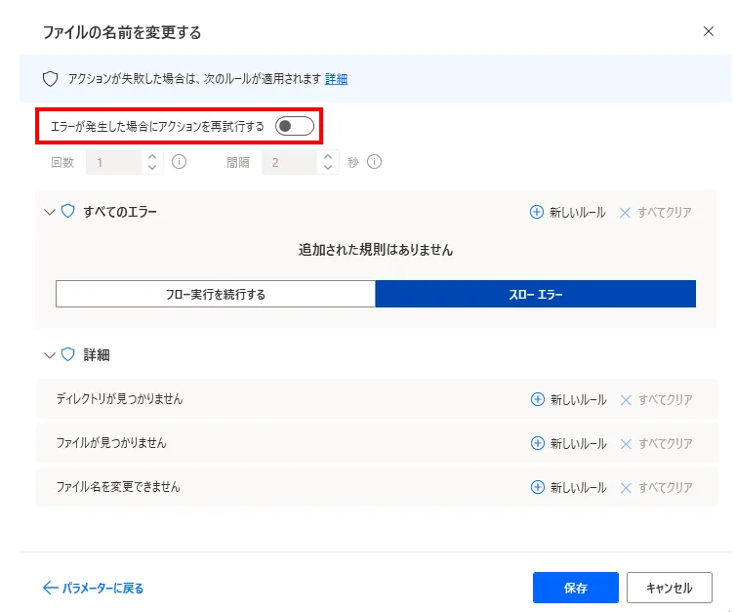
Task: Click plus icon in ファイルが見つかりません row
Action: click(x=536, y=443)
